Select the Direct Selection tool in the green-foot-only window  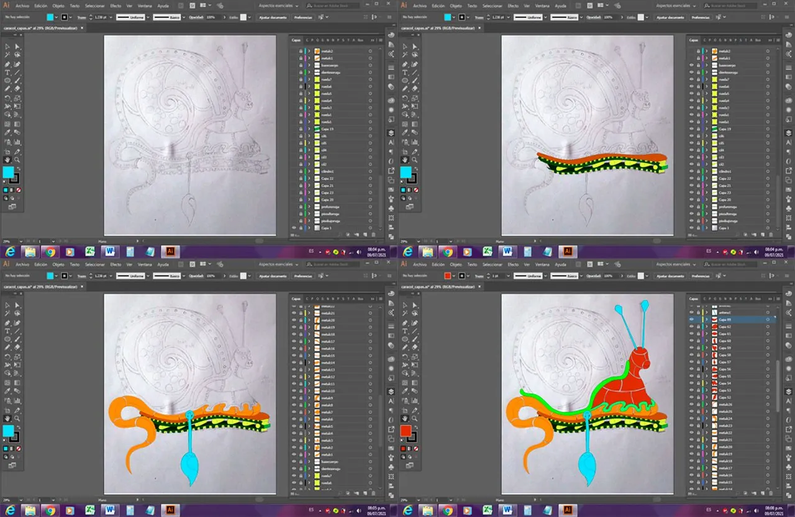click(414, 47)
